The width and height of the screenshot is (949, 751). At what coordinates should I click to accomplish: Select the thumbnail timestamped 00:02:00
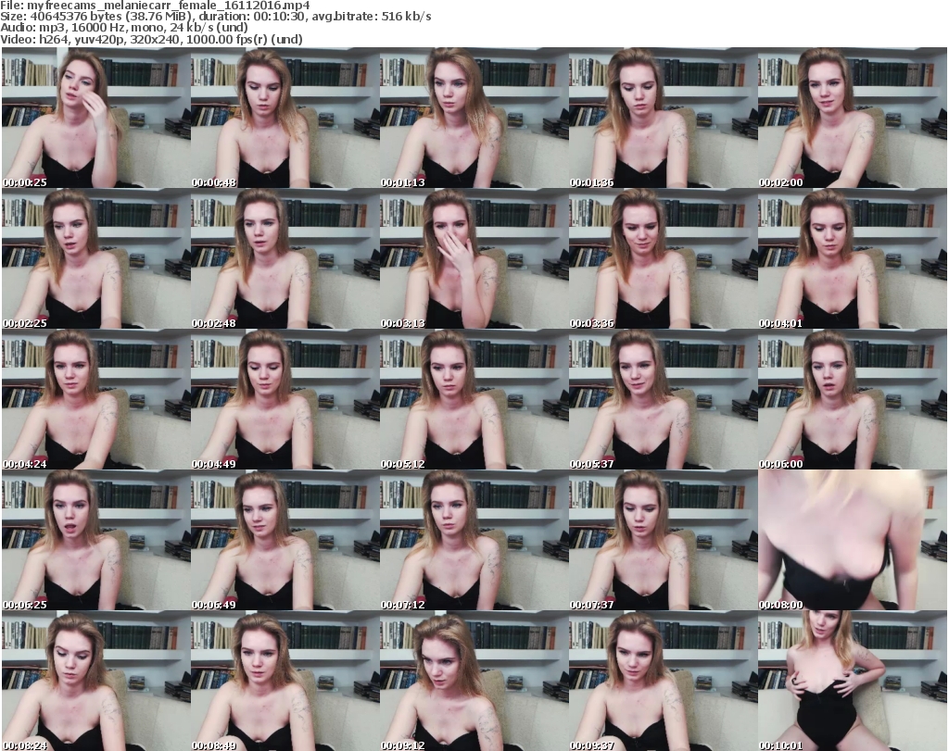click(x=852, y=119)
